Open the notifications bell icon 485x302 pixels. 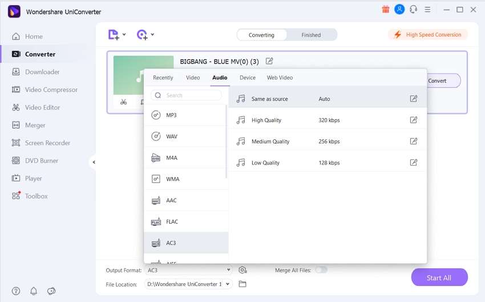tap(34, 291)
